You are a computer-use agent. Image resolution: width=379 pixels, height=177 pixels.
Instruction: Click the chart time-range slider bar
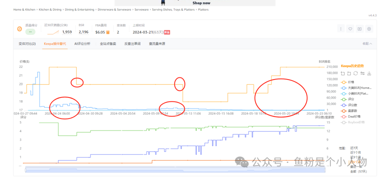pos(175,170)
